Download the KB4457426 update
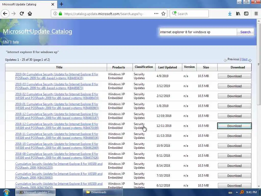The height and width of the screenshot is (196, 261). pos(234,156)
